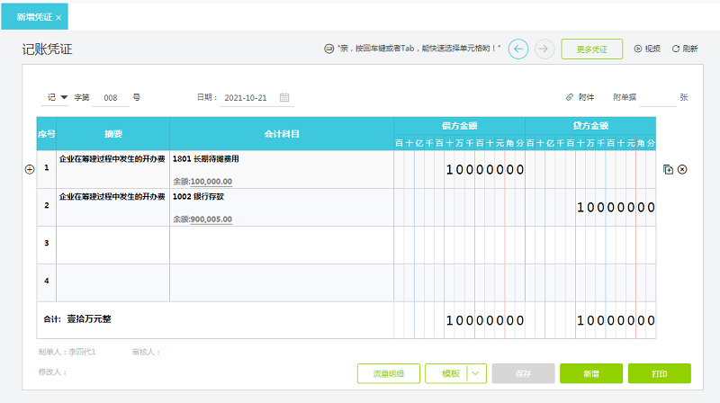Click the 1801 长期待摊费用 account cell
This screenshot has height=403, width=720.
click(x=281, y=168)
